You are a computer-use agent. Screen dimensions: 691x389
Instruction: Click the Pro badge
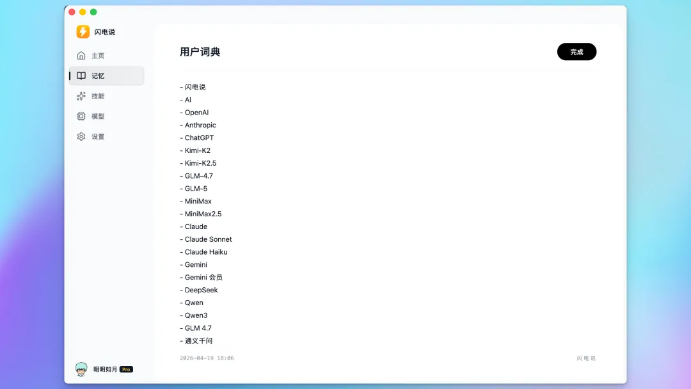click(126, 369)
